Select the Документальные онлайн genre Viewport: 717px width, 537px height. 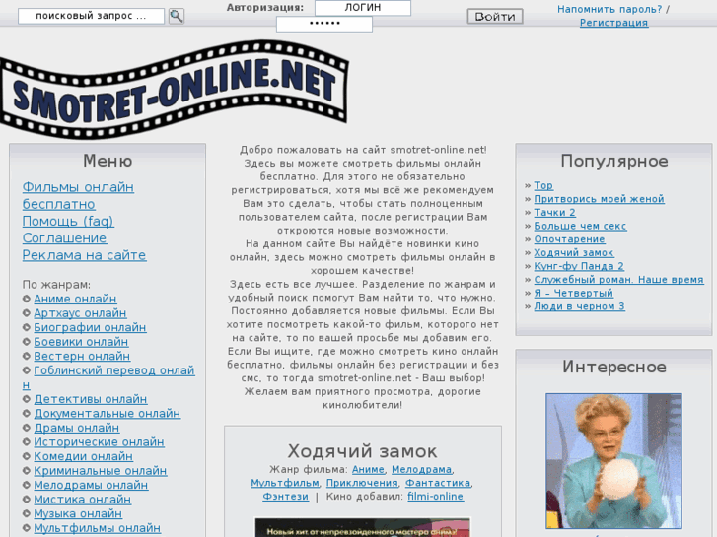tap(107, 413)
